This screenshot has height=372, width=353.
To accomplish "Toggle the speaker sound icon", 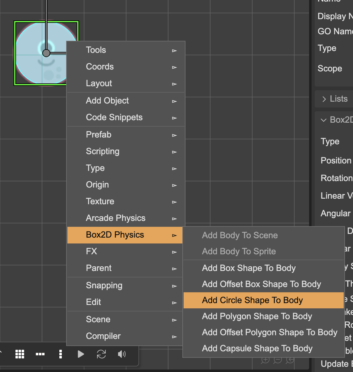I will (x=122, y=354).
